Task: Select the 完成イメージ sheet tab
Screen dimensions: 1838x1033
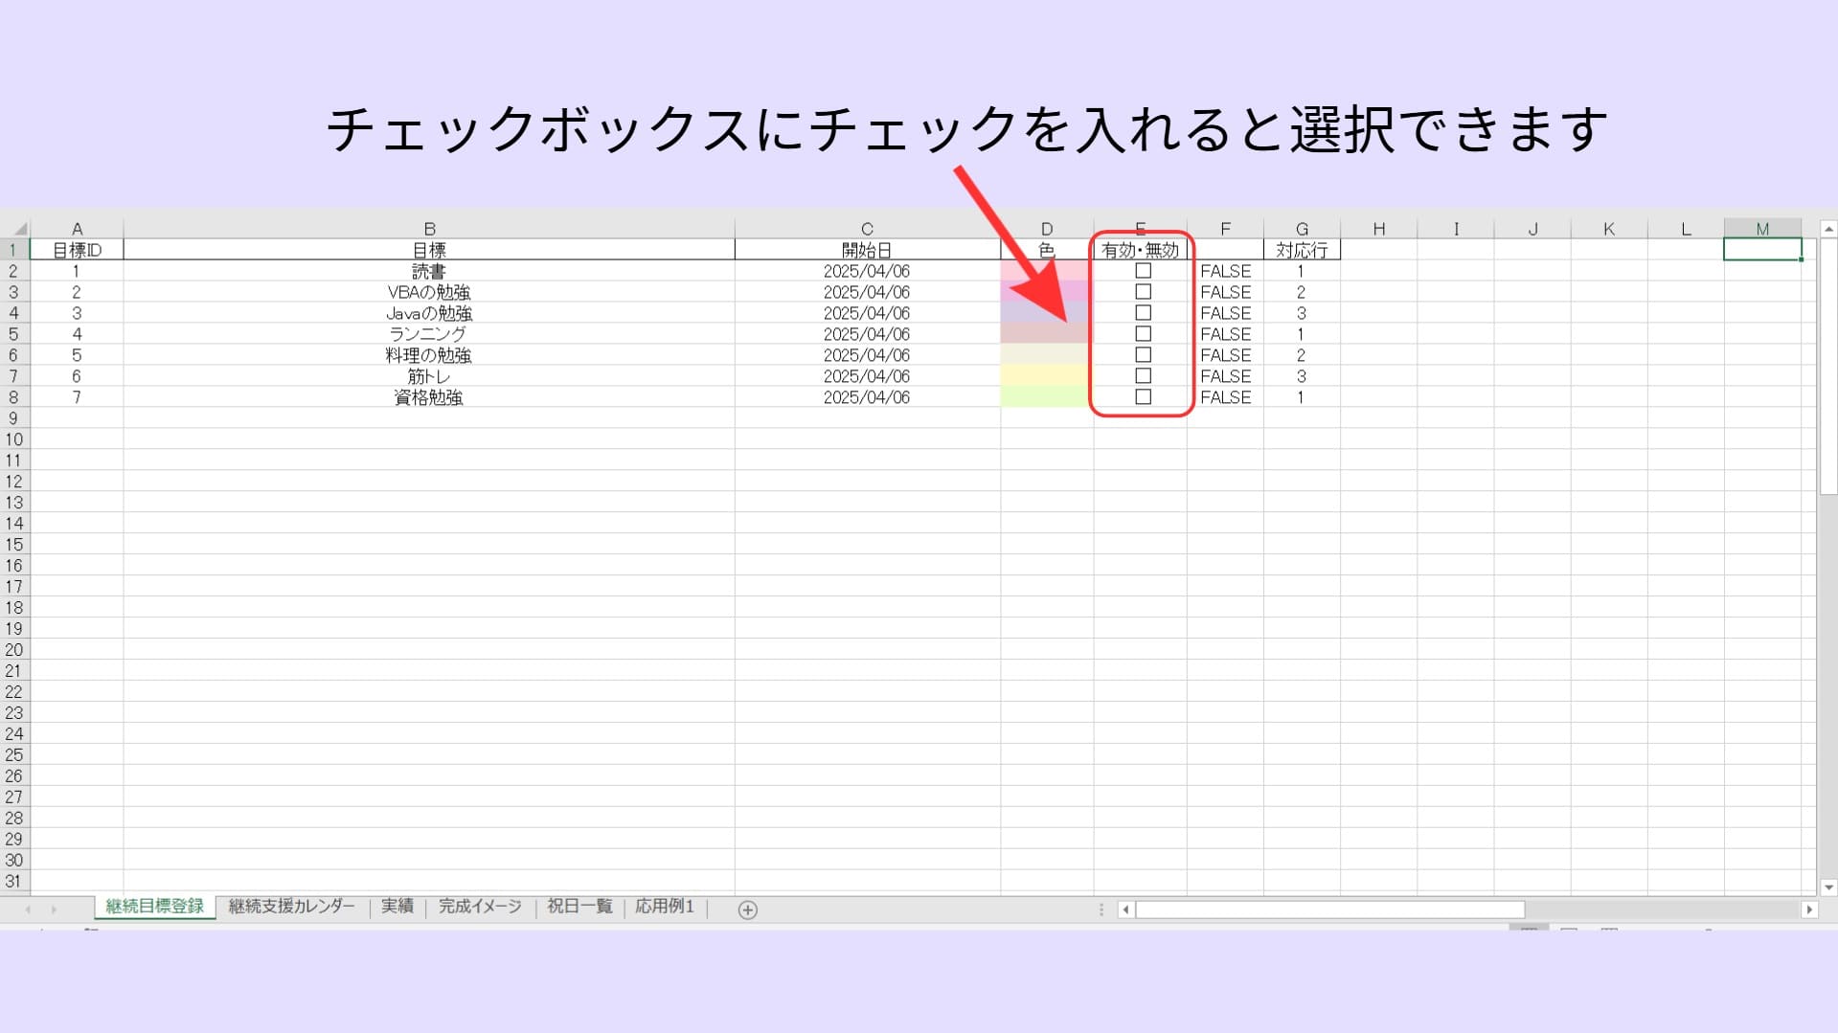Action: point(480,907)
